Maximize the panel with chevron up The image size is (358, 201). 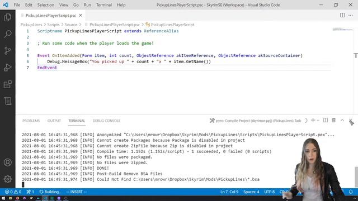pos(342,121)
